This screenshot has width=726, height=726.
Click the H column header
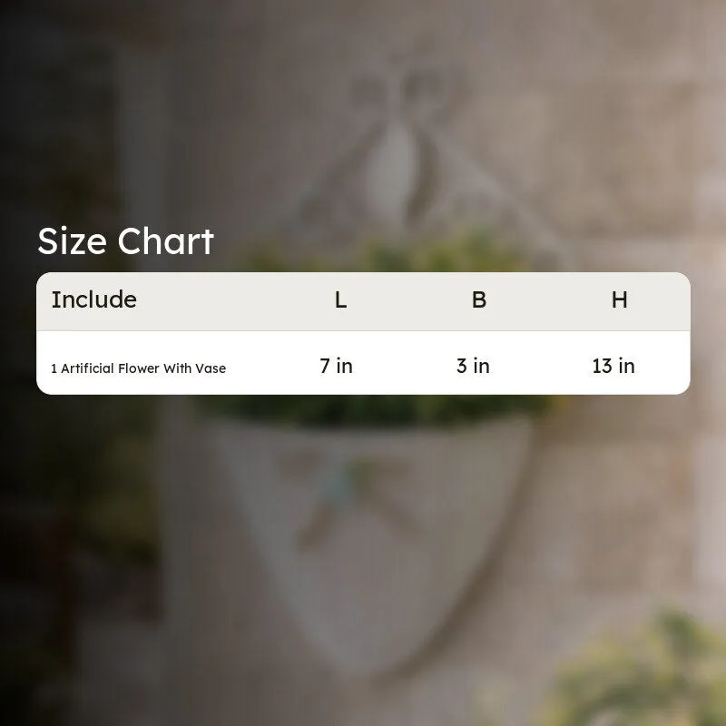click(620, 300)
